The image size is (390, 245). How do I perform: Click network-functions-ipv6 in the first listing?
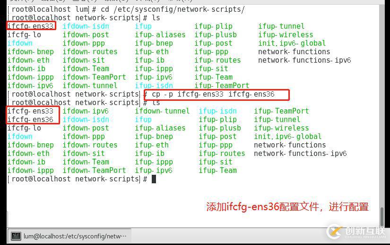304,60
